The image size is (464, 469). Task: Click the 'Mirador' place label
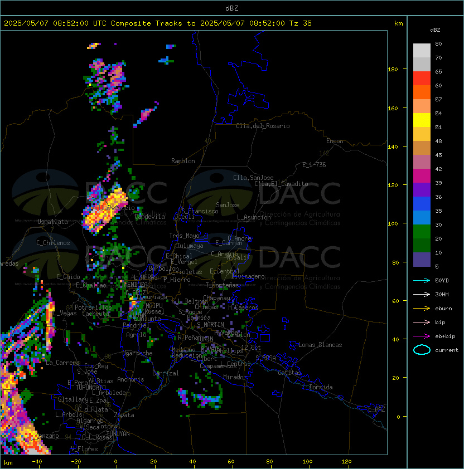coord(235,377)
